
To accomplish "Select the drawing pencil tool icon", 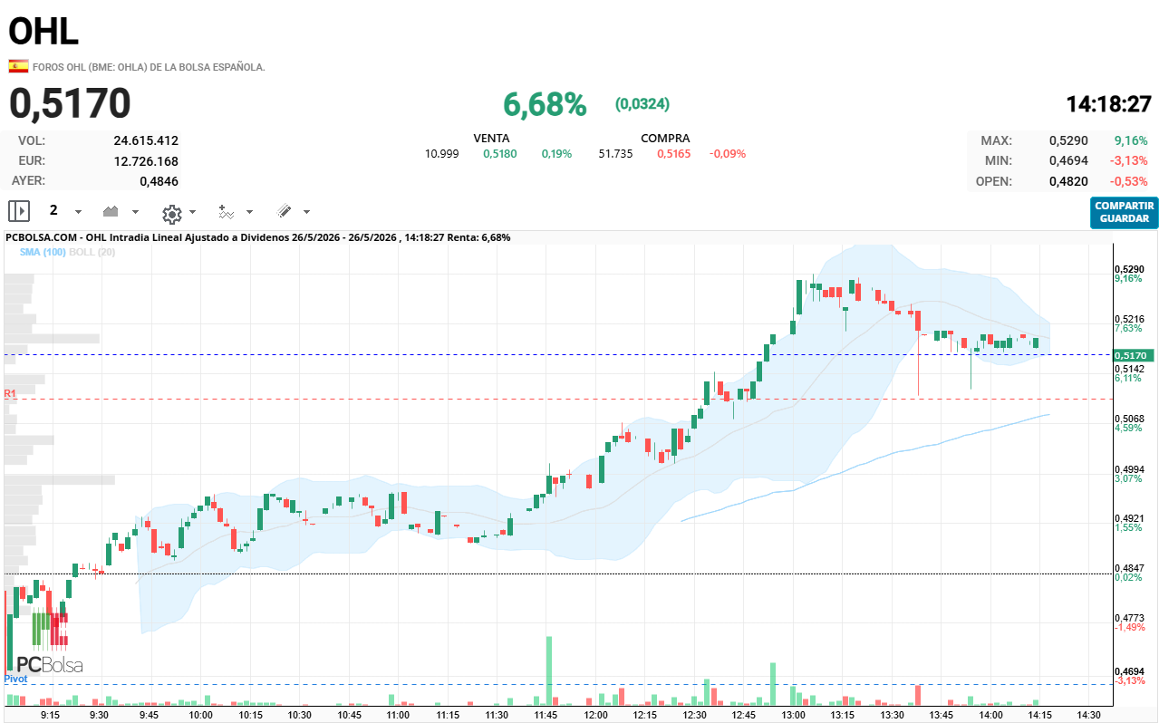I will pos(284,211).
